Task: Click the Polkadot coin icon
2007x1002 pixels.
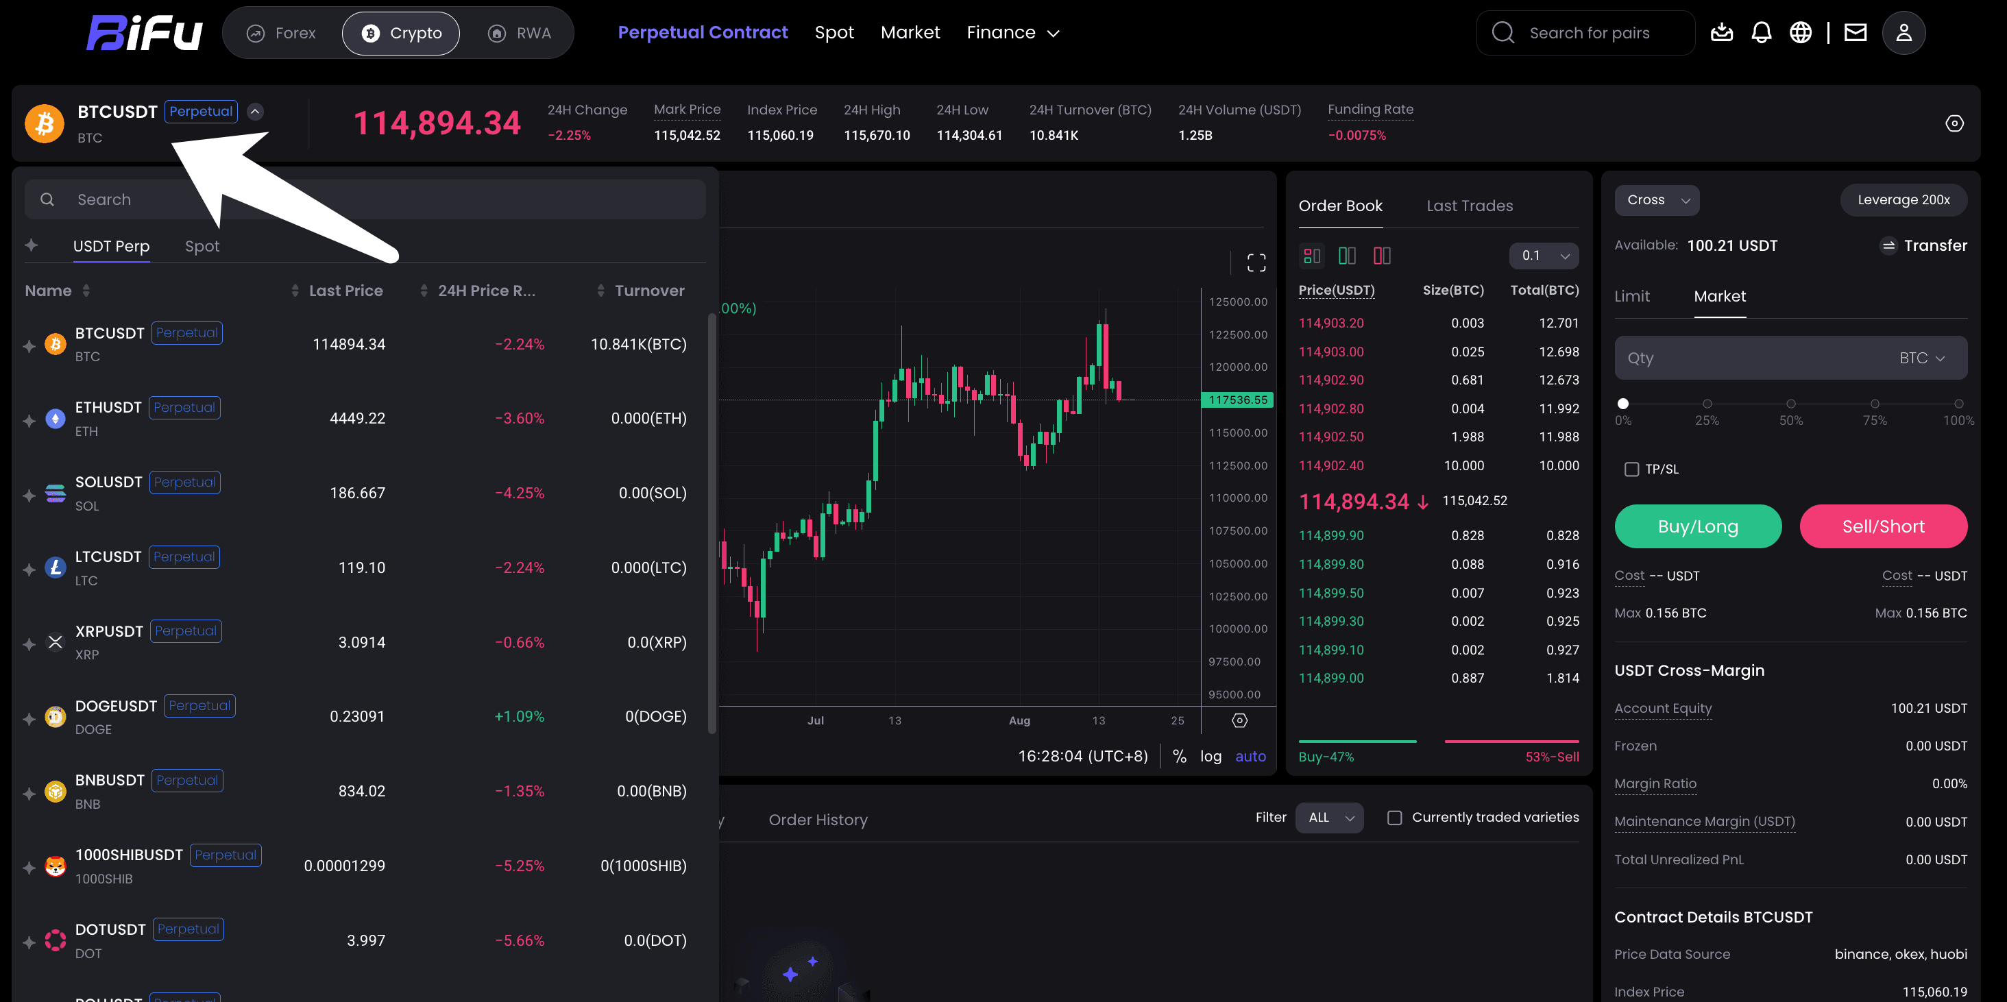Action: coord(56,940)
